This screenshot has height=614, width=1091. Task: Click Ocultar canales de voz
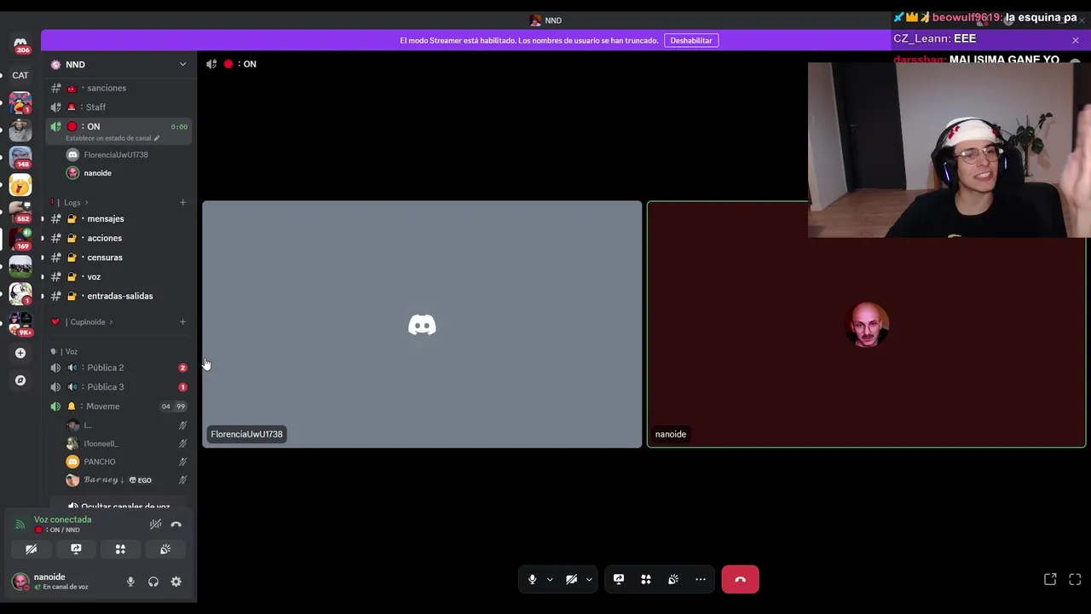118,507
